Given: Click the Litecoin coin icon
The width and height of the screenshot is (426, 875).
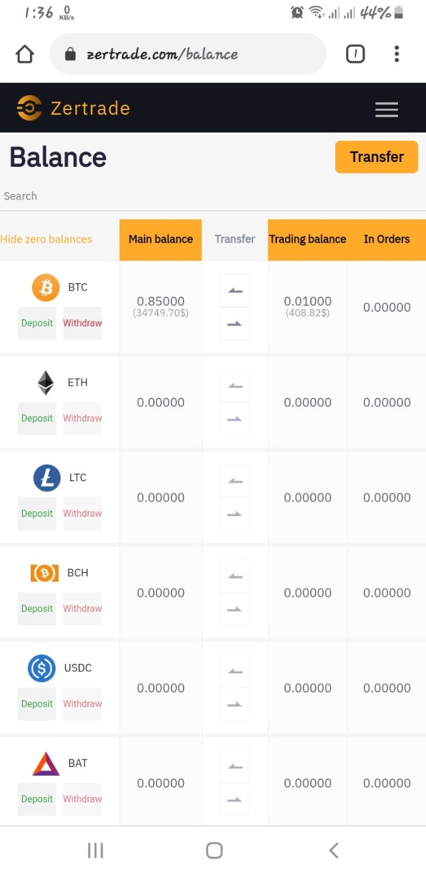Looking at the screenshot, I should point(46,478).
